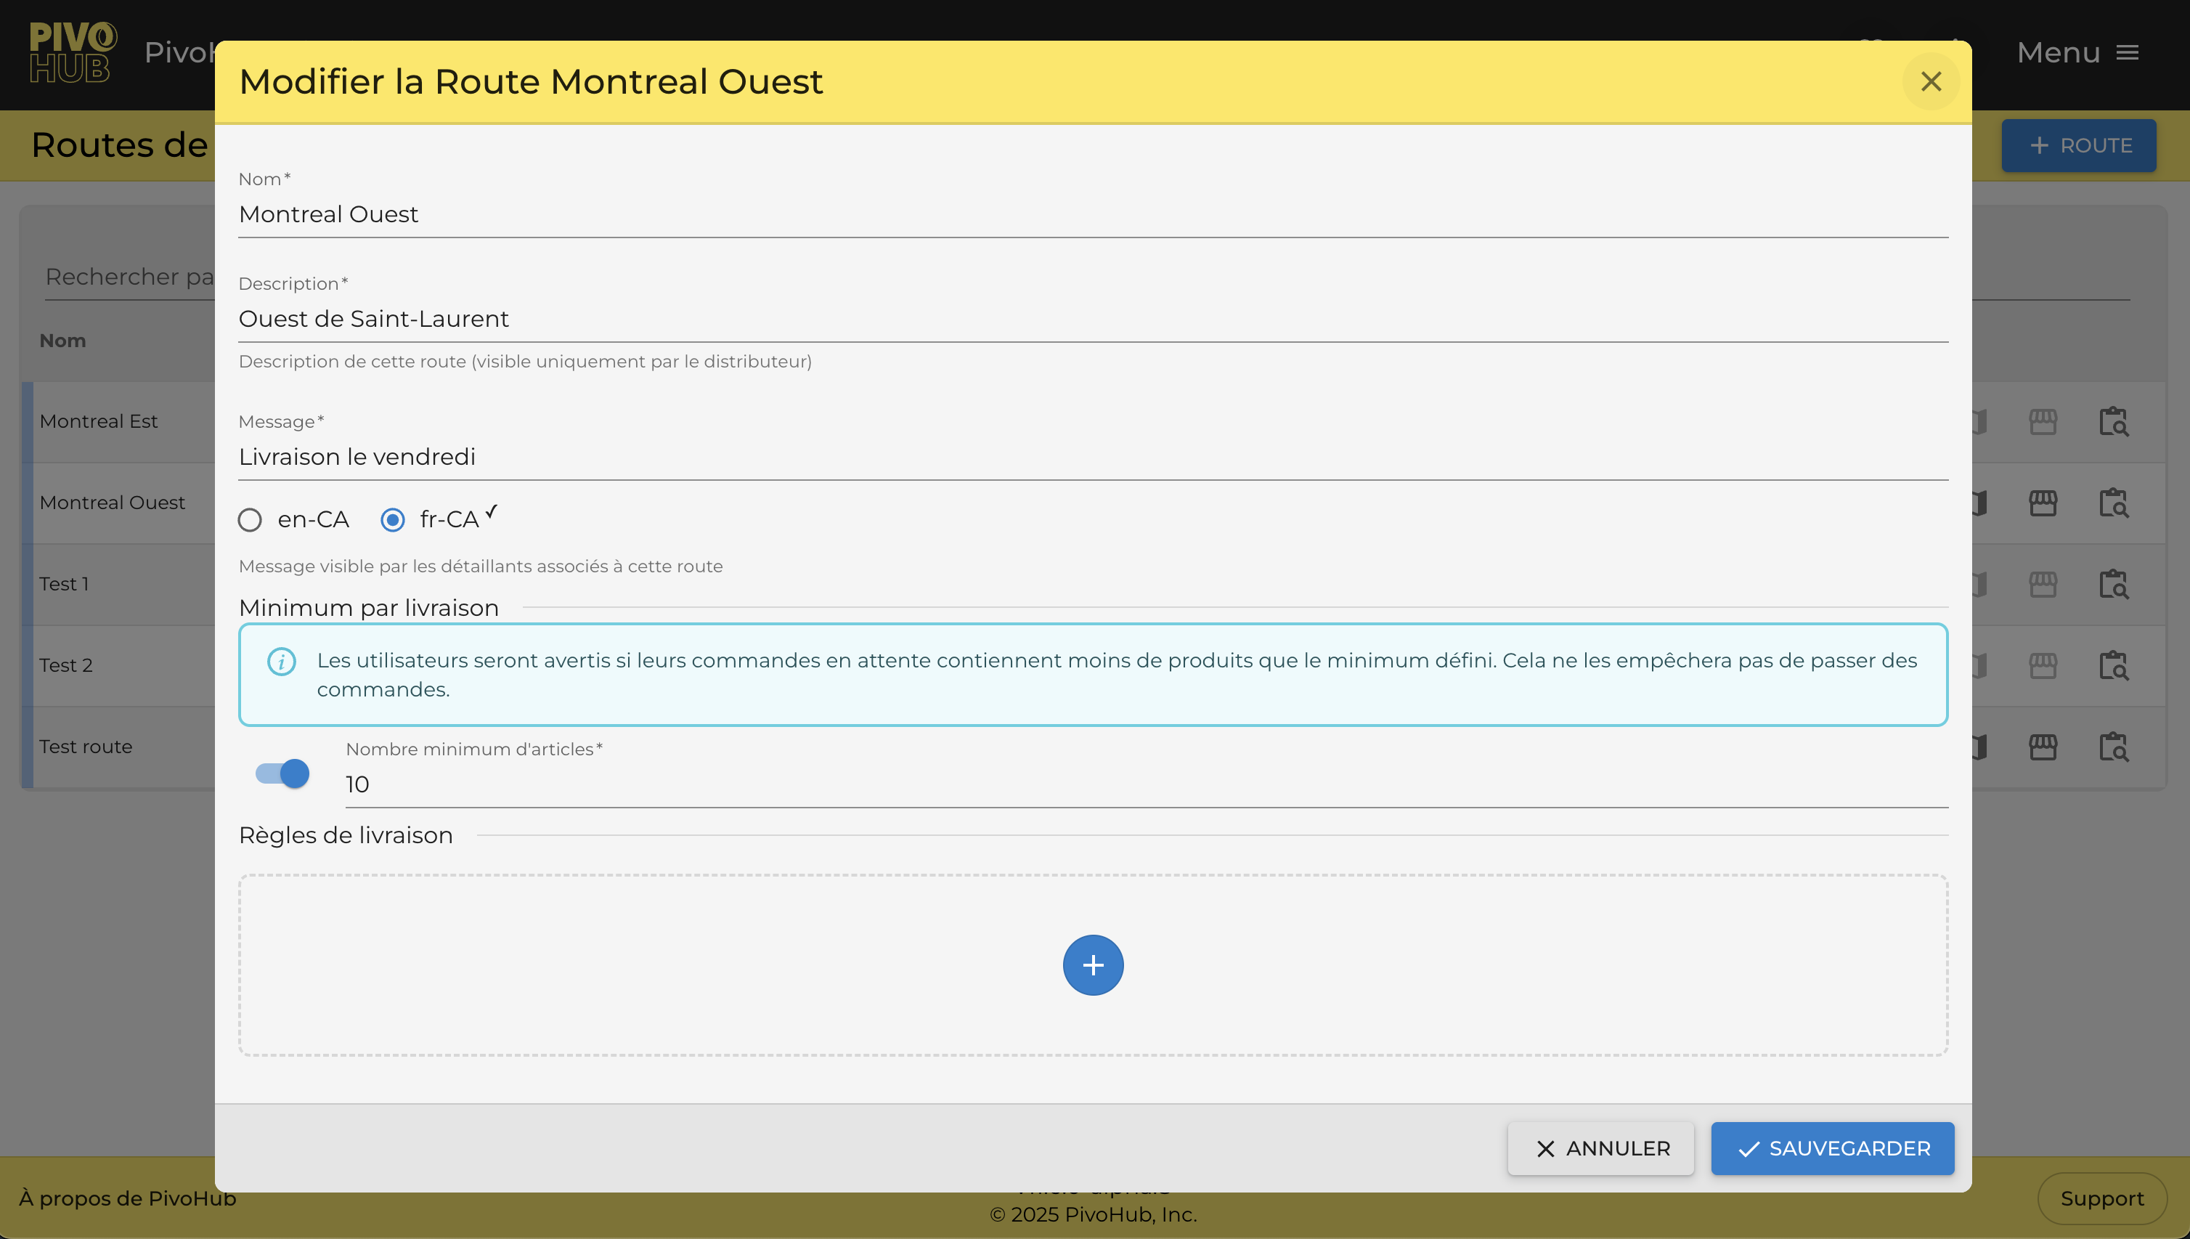Toggle the minimum per delivery switch

pyautogui.click(x=282, y=773)
